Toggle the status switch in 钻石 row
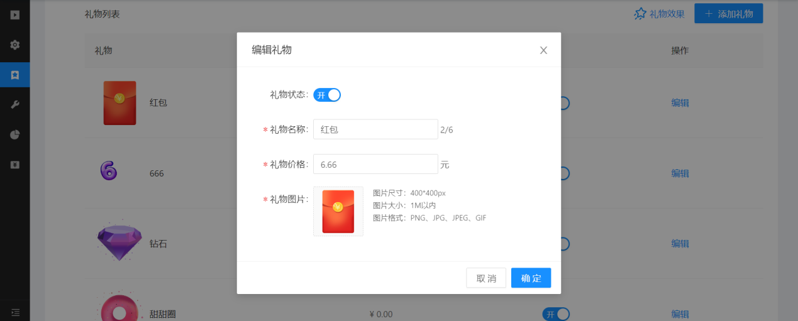The width and height of the screenshot is (798, 321). [565, 244]
